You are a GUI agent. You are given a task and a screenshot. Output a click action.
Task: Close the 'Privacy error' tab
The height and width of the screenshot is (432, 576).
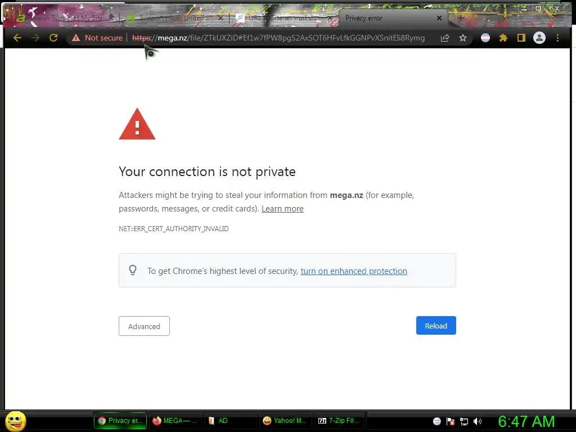pos(439,17)
